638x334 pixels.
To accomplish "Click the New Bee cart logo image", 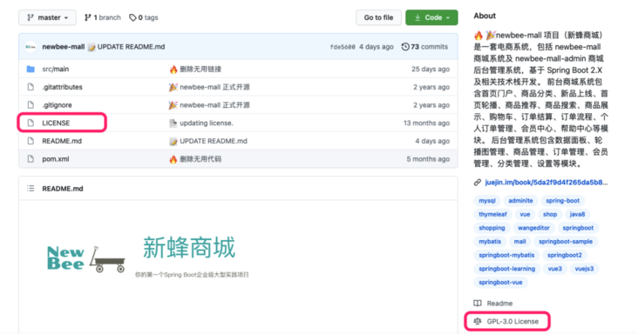I will point(86,258).
